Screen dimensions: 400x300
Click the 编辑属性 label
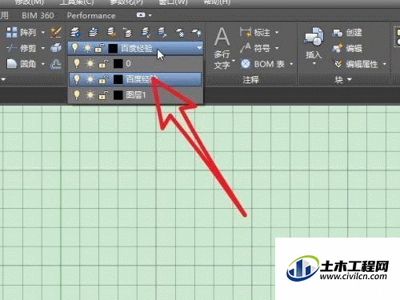click(x=362, y=64)
